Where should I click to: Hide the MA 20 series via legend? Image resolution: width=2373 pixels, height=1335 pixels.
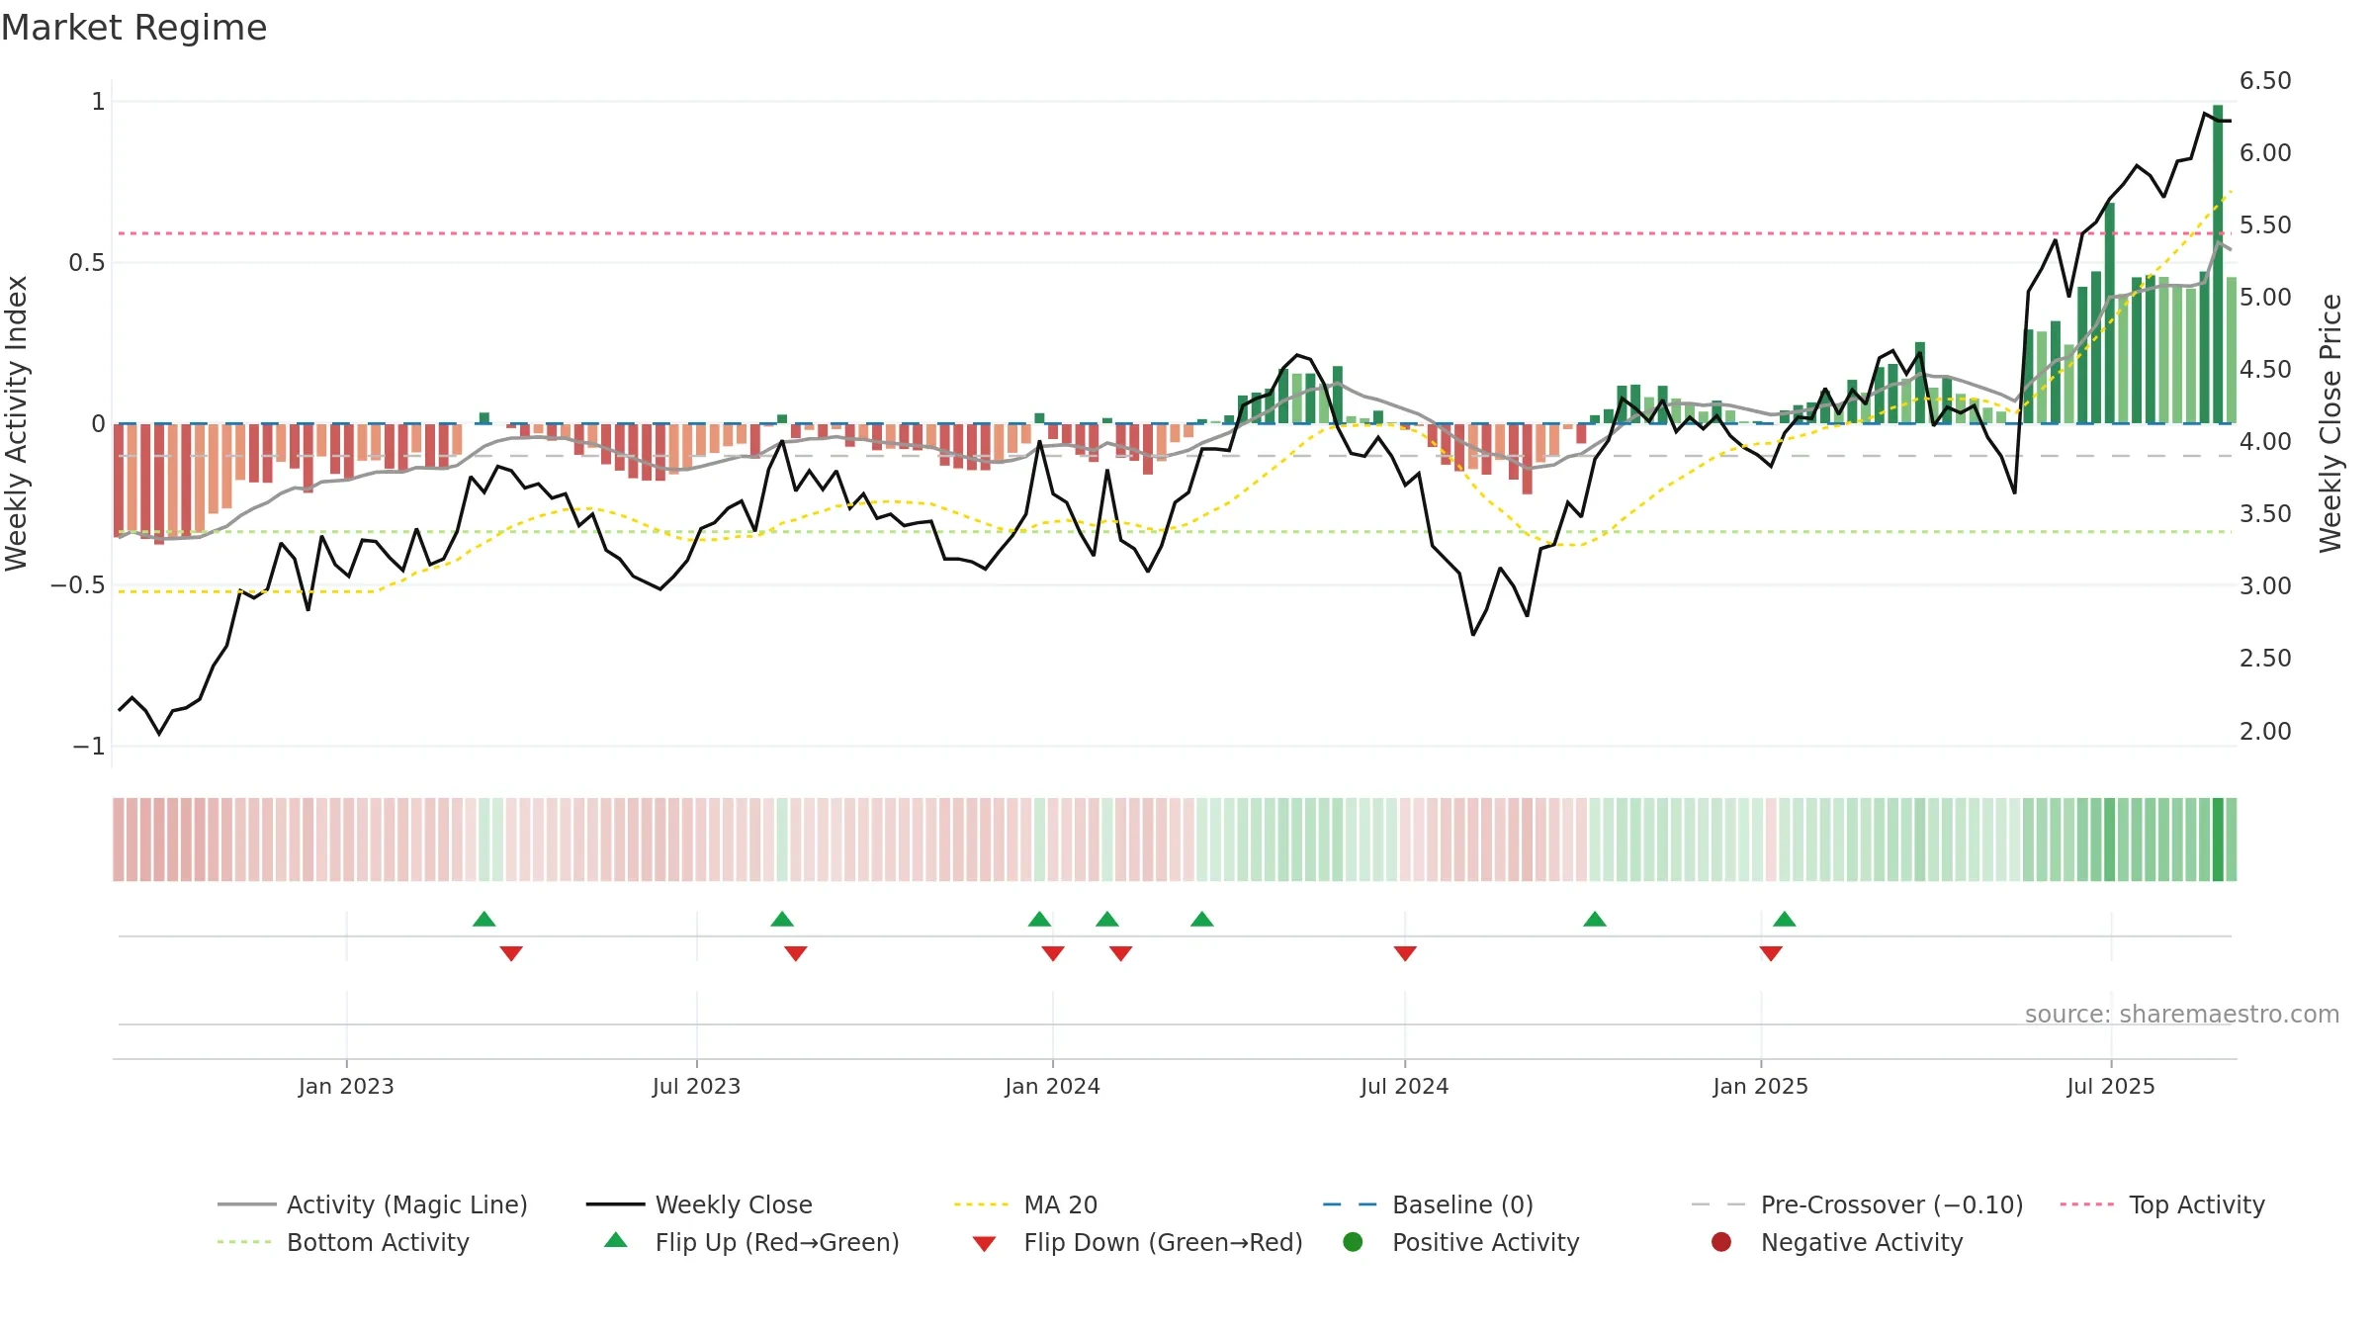click(x=1025, y=1204)
